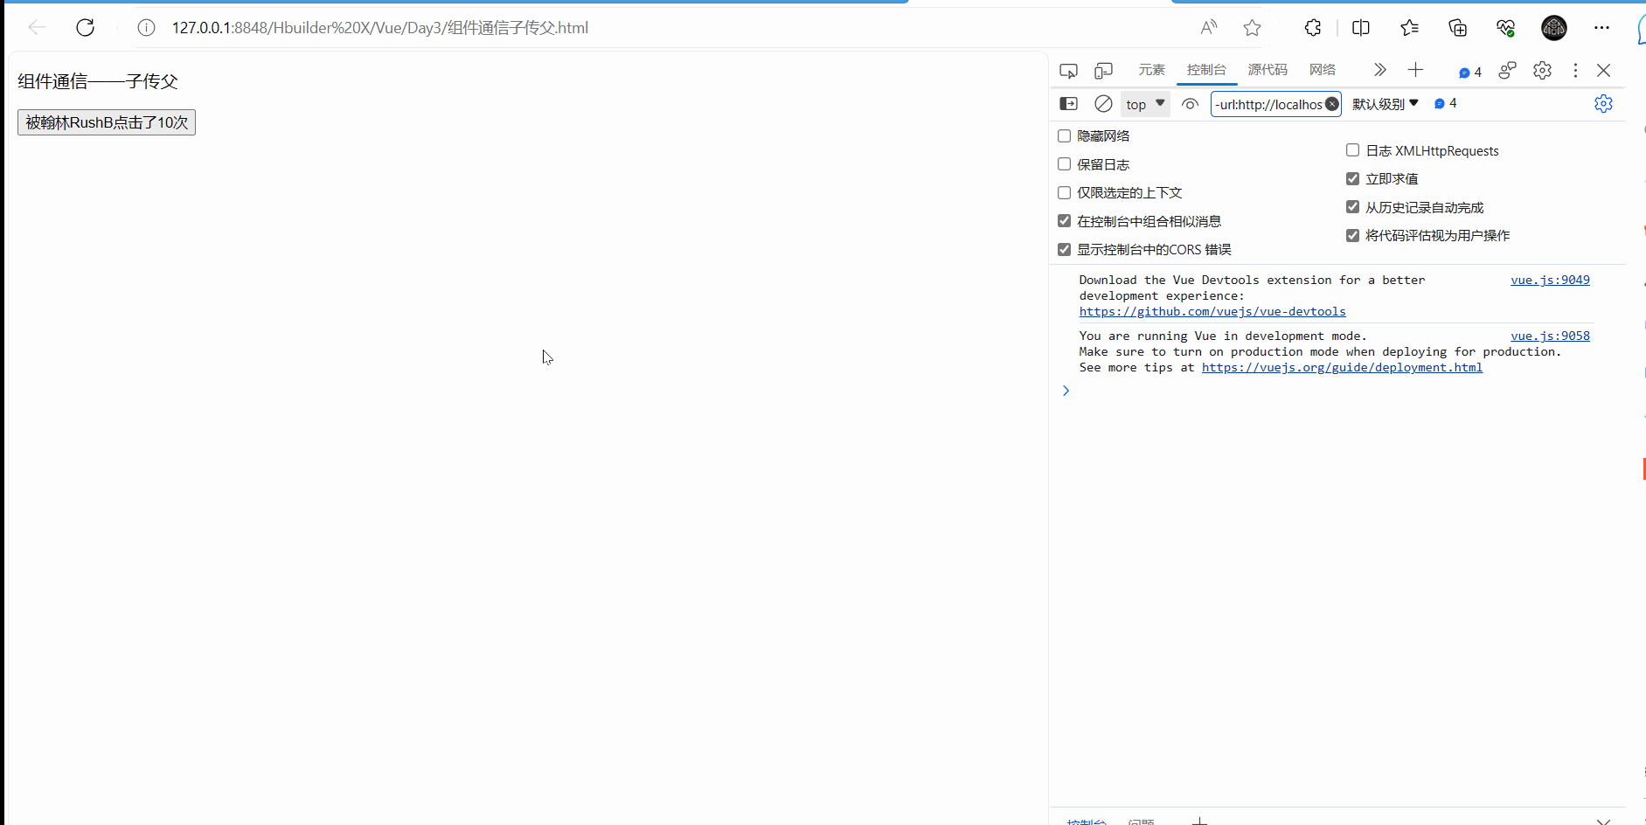This screenshot has width=1646, height=825.
Task: Add this page to favorites star
Action: [1253, 28]
